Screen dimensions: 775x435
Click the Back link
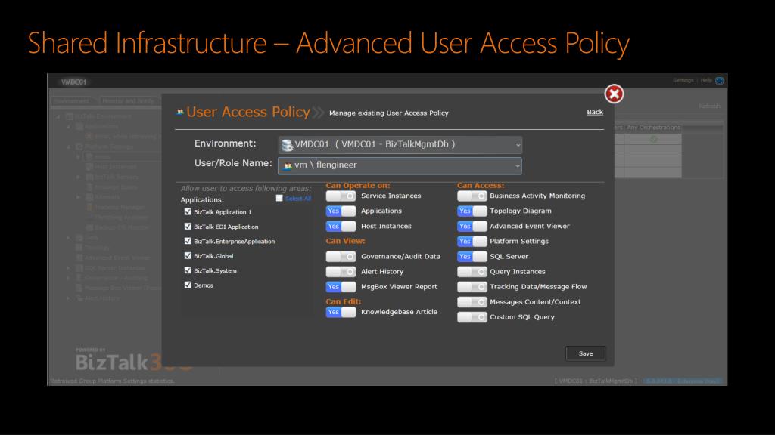click(x=595, y=112)
